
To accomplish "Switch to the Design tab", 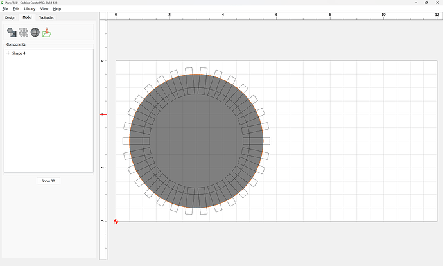I will 10,17.
